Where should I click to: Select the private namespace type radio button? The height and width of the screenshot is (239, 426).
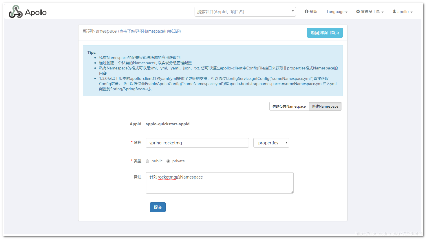tap(168, 161)
